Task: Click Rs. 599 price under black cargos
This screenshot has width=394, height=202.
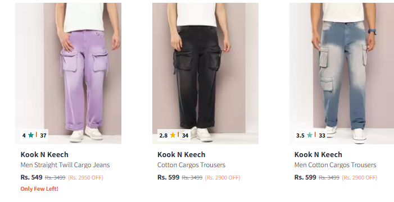Action: (169, 177)
